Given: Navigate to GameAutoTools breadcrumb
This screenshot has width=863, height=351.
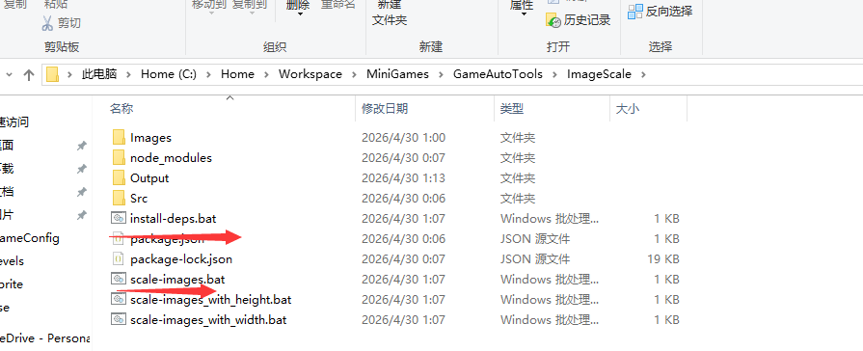Looking at the screenshot, I should tap(499, 74).
